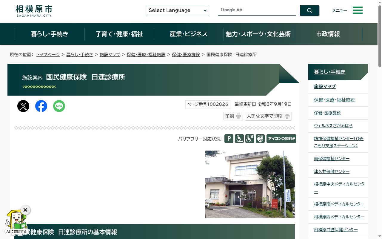Click the search magnifier button

(x=309, y=10)
